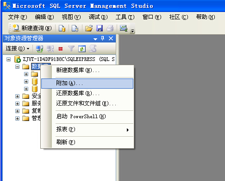
Task: Open the 帮助(H) menu
Action: [206, 17]
